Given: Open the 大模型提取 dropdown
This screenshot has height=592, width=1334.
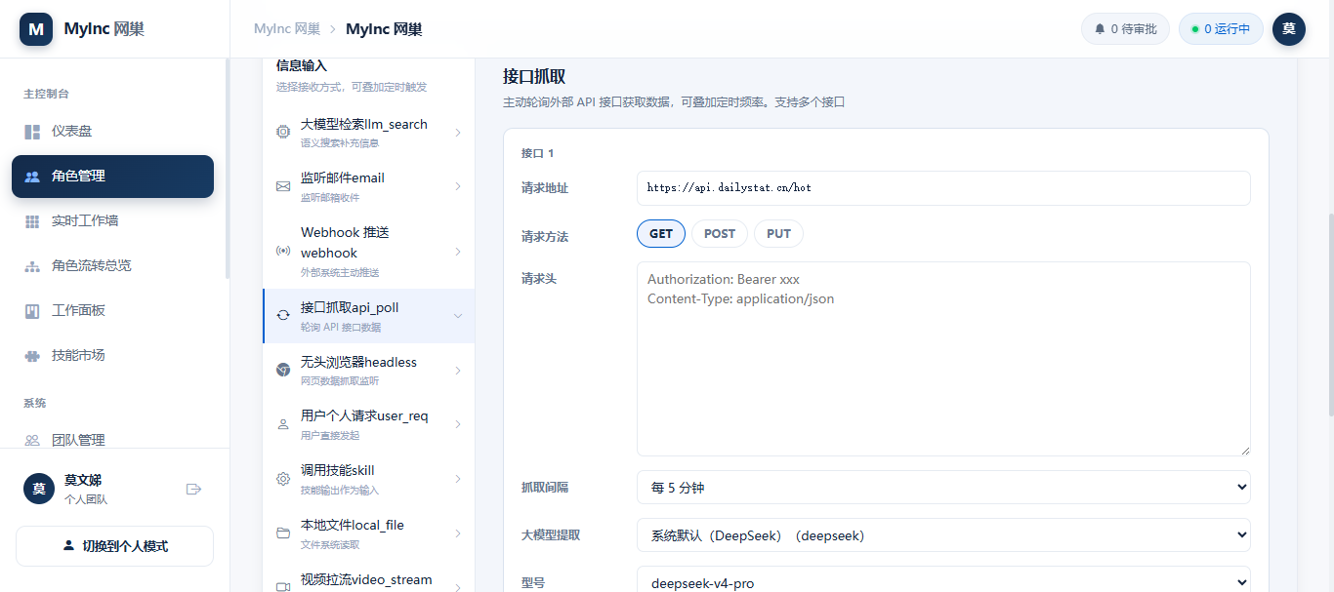Looking at the screenshot, I should coord(943,534).
